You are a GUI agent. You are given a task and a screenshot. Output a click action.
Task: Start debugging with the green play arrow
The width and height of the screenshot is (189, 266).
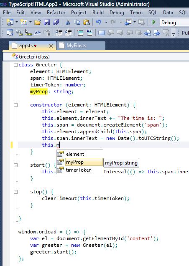(x=154, y=22)
